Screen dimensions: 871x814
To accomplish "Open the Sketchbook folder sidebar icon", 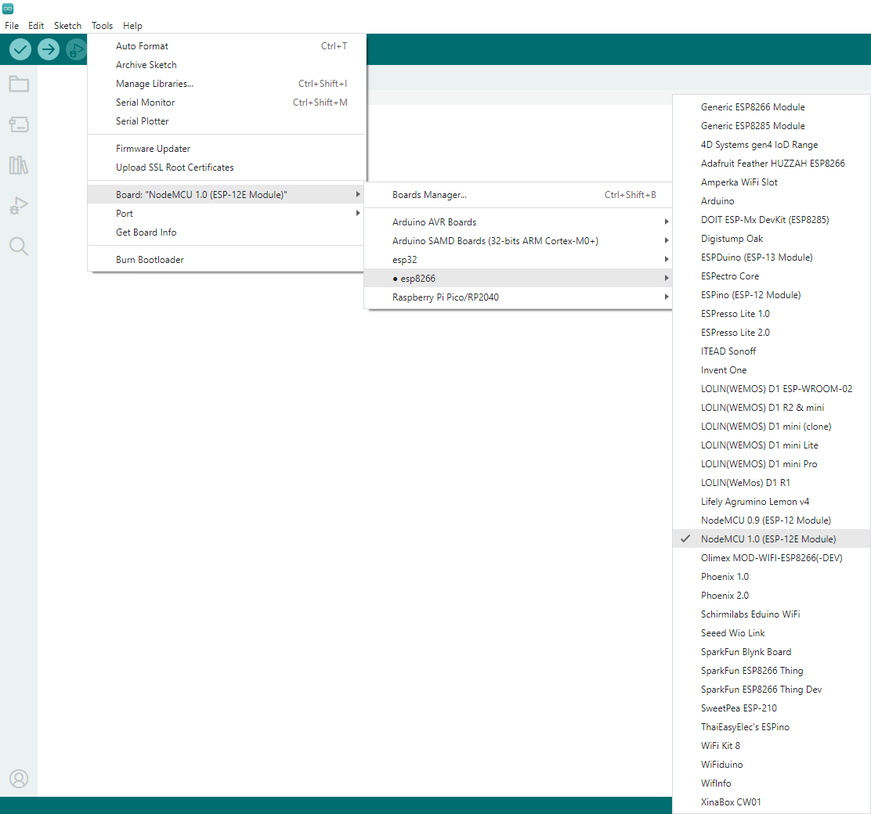I will [x=19, y=84].
